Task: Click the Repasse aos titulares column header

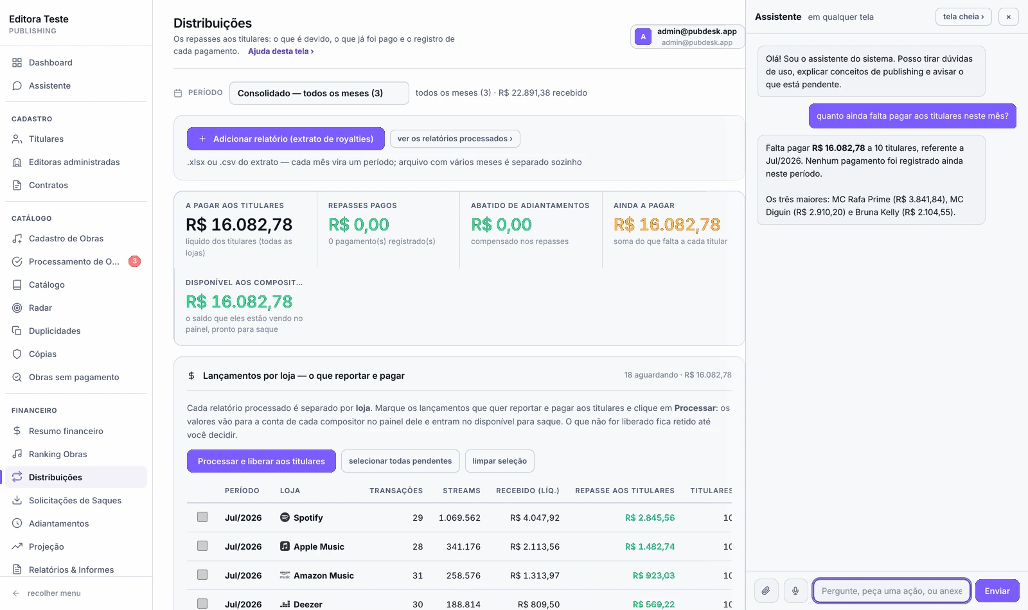Action: coord(625,491)
